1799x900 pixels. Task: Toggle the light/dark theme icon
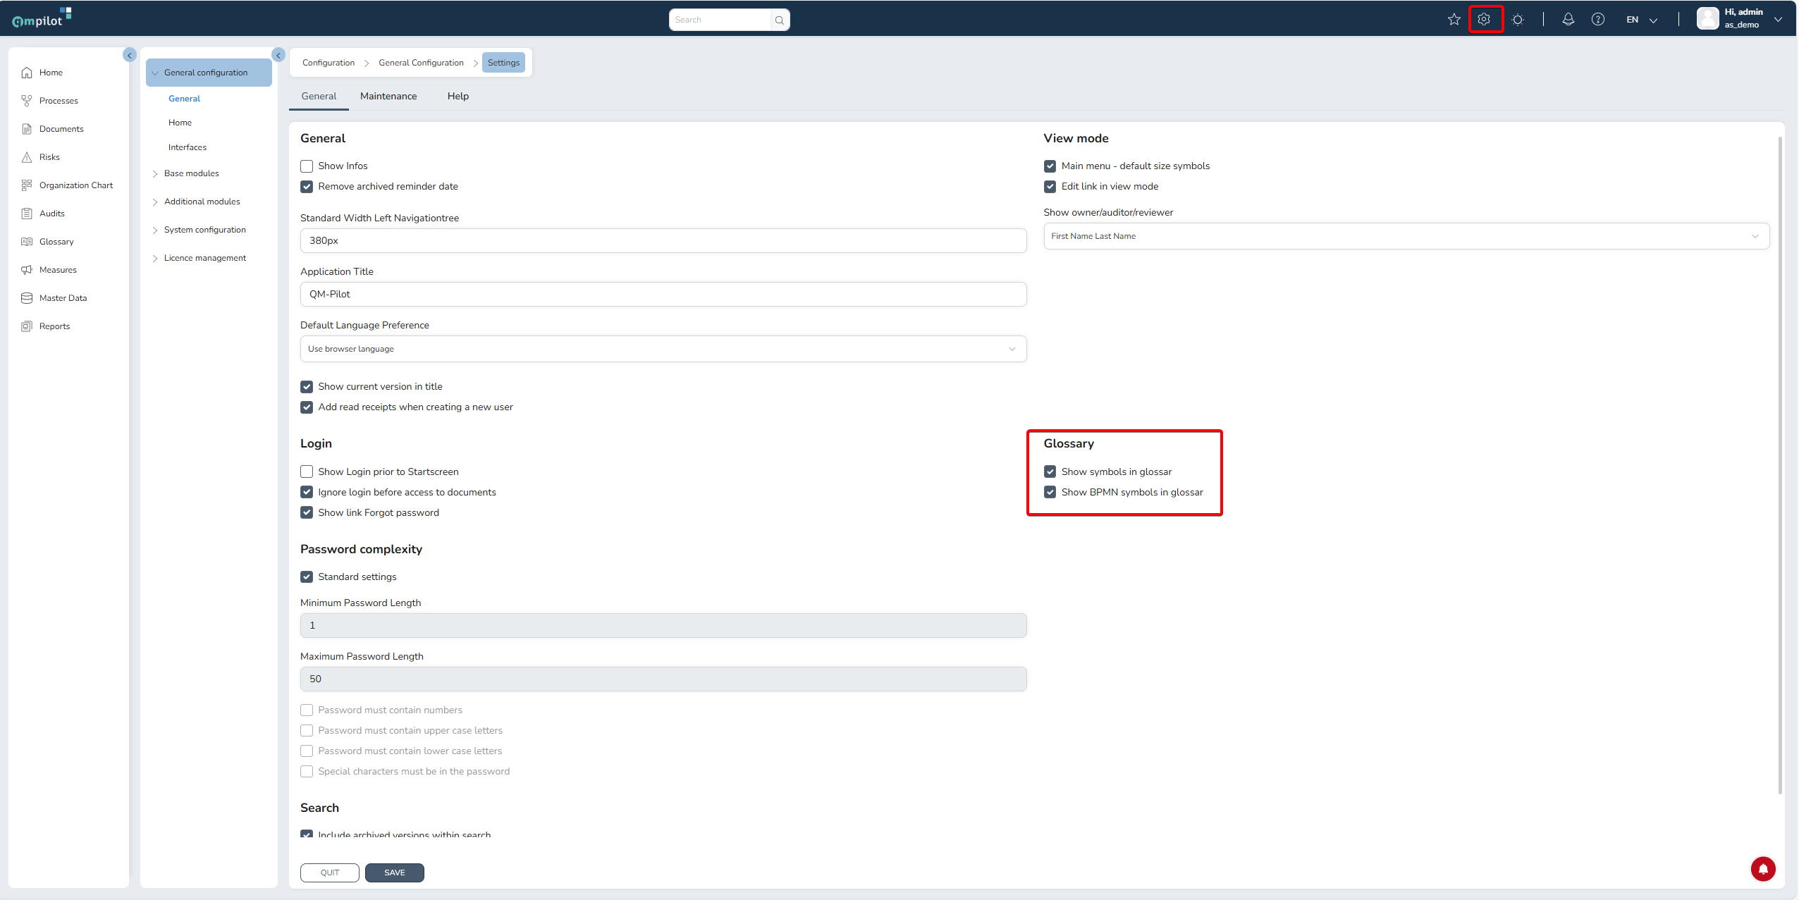pyautogui.click(x=1518, y=20)
